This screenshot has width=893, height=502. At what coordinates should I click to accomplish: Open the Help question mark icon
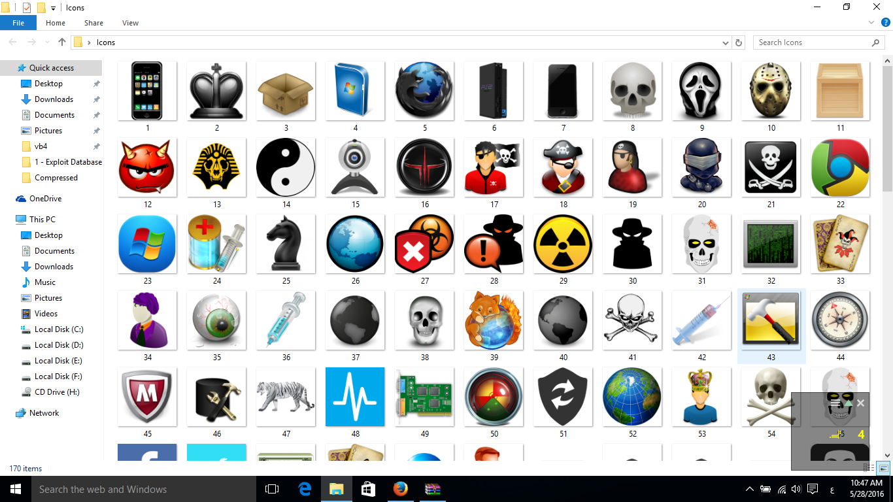point(886,22)
